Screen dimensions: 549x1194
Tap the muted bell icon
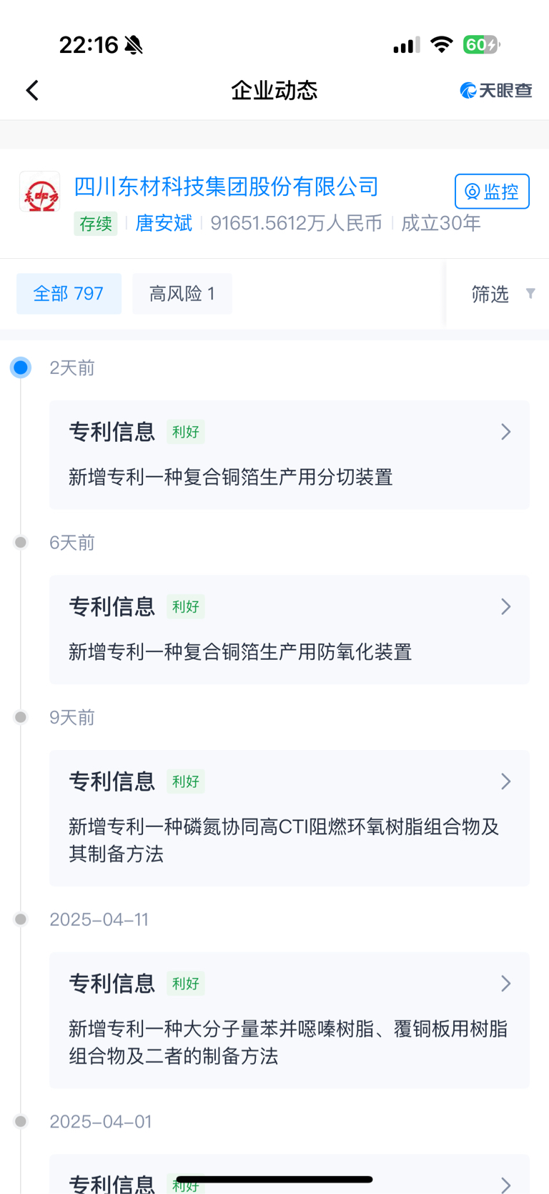pyautogui.click(x=134, y=45)
